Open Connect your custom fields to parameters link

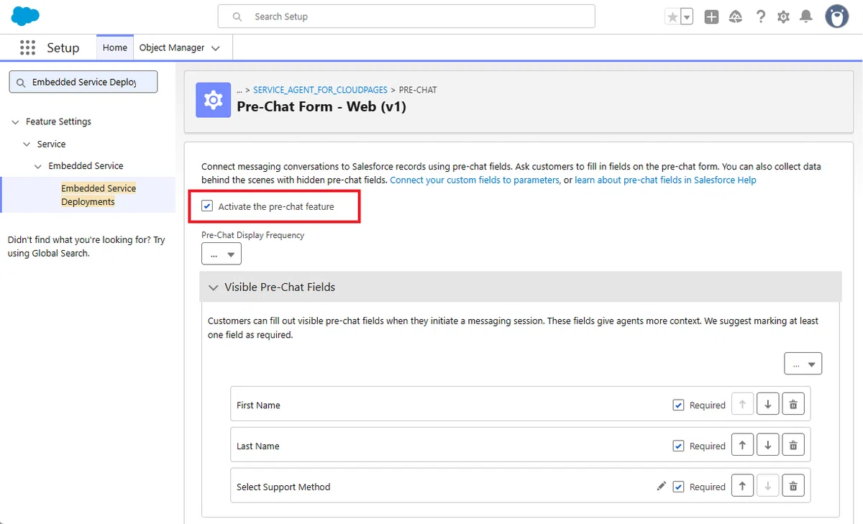click(x=475, y=180)
